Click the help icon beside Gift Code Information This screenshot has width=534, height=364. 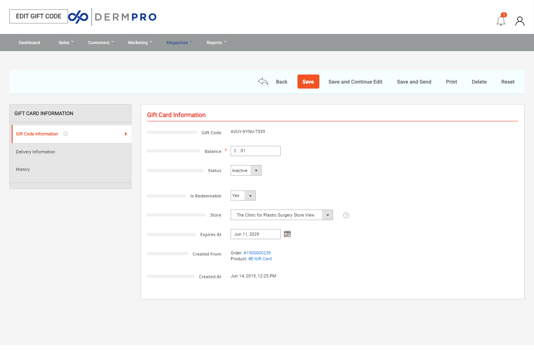pos(65,134)
